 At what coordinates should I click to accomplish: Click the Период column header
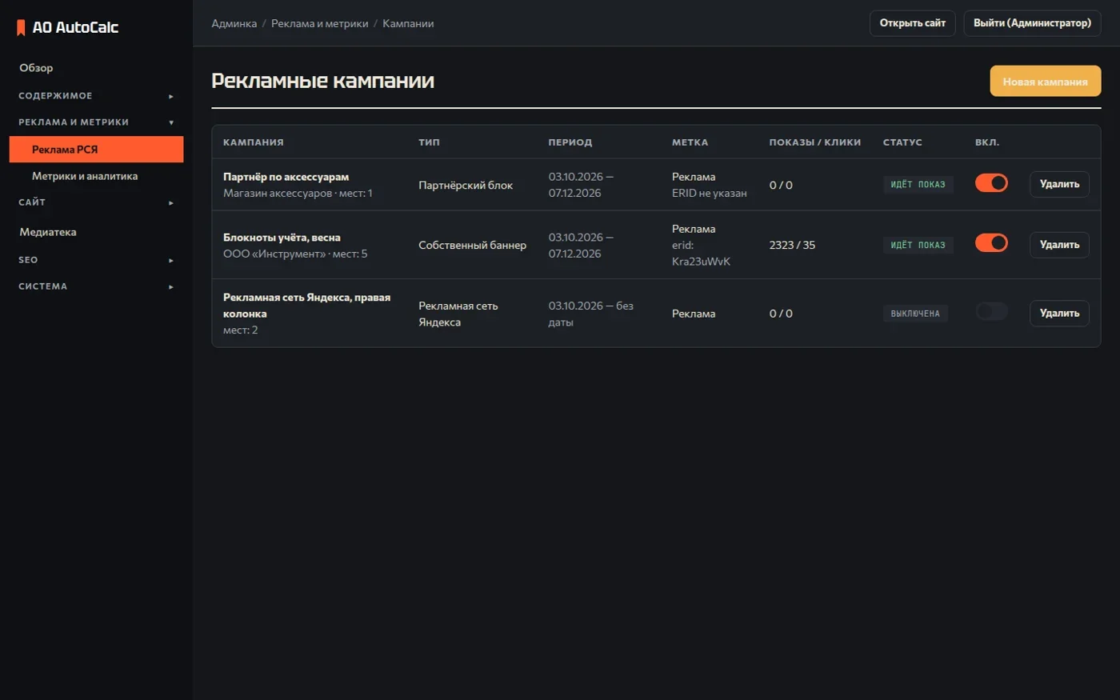pyautogui.click(x=570, y=142)
